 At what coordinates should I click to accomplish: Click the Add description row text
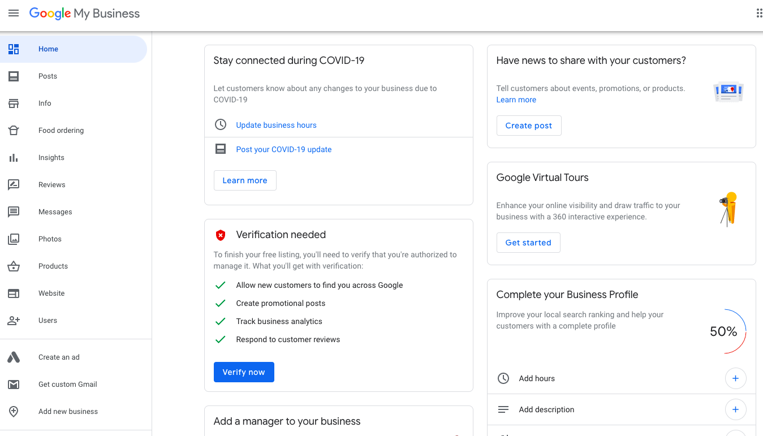546,409
